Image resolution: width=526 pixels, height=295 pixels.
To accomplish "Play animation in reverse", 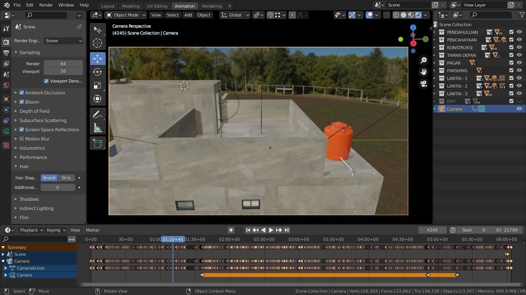I will (x=263, y=230).
